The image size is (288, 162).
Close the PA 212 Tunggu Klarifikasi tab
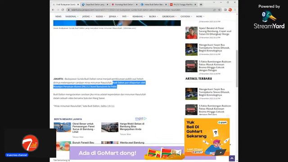pyautogui.click(x=195, y=4)
